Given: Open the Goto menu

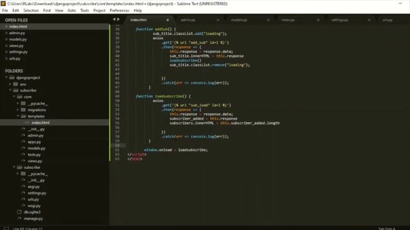Looking at the screenshot, I should [71, 11].
